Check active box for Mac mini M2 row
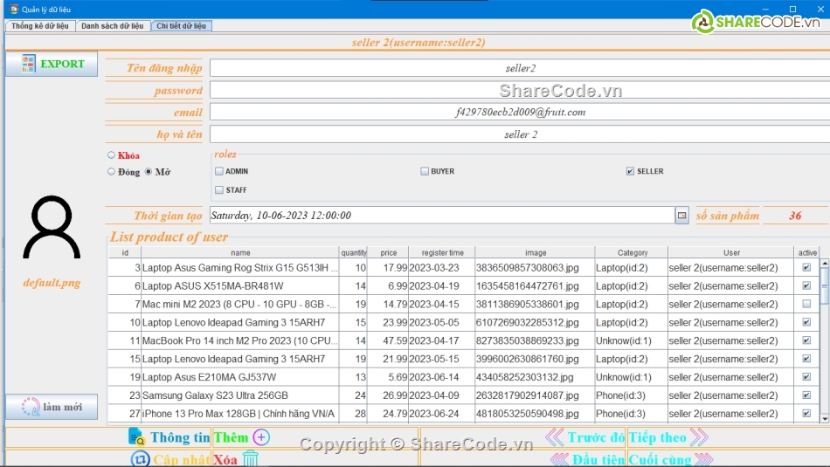Screen dimensions: 830x467 pos(806,304)
